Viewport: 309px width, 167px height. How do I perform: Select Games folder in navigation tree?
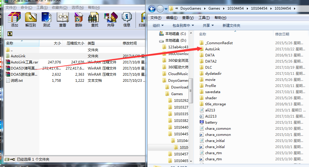pos(174,94)
